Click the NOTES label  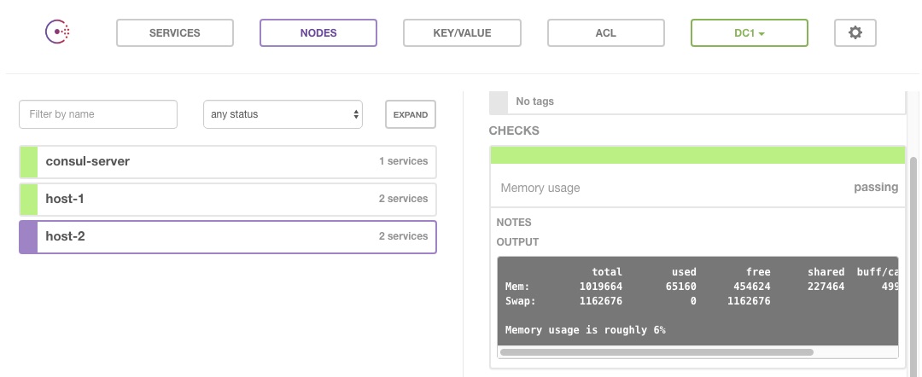click(514, 223)
